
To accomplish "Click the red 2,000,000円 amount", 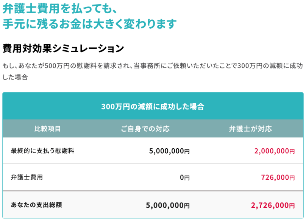I will (x=274, y=151).
